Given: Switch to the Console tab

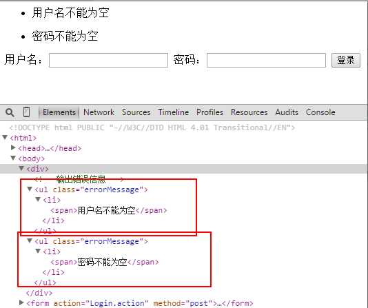Looking at the screenshot, I should tap(320, 112).
